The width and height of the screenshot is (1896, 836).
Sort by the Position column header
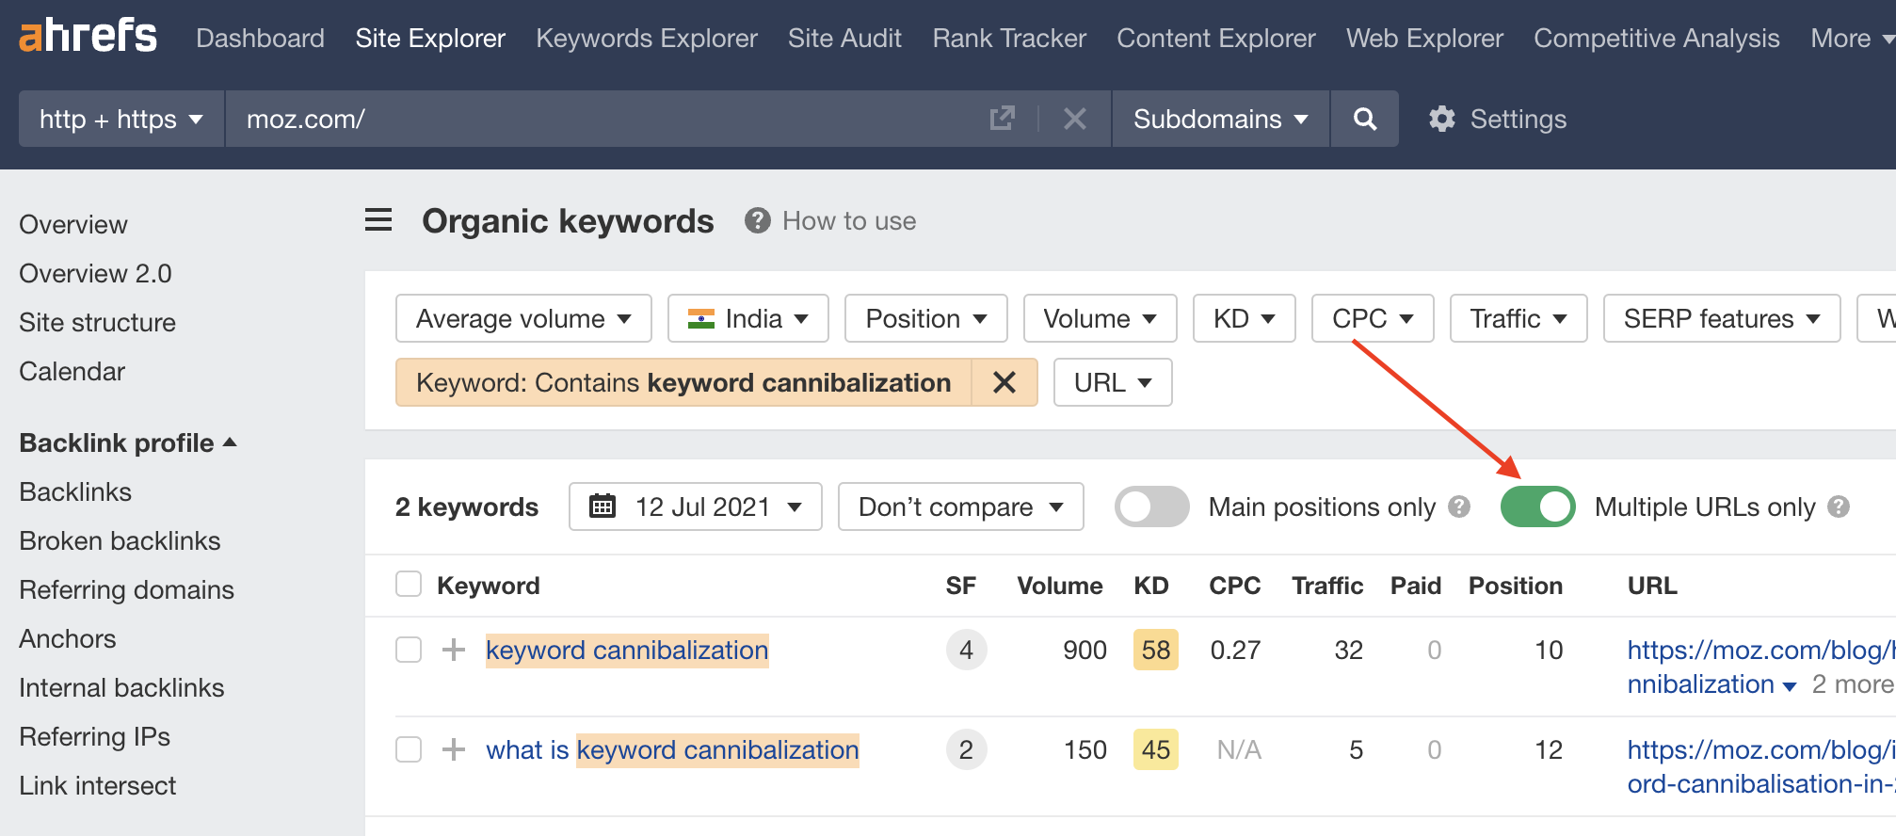(1515, 585)
